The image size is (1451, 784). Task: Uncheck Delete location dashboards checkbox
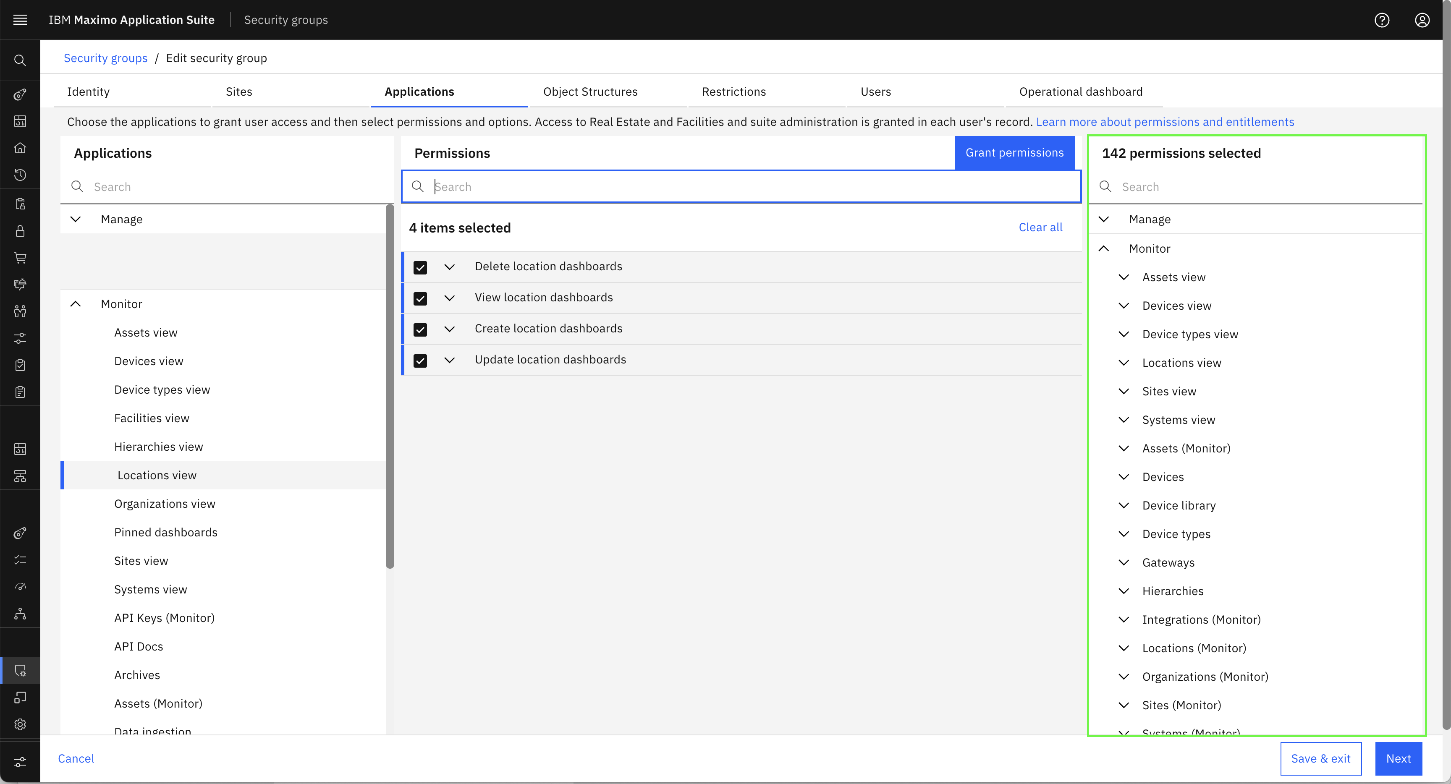[x=420, y=267]
